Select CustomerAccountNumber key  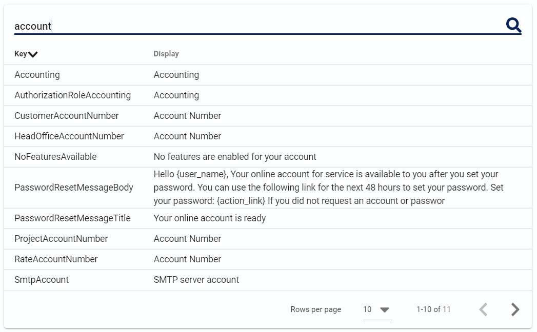pyautogui.click(x=67, y=116)
